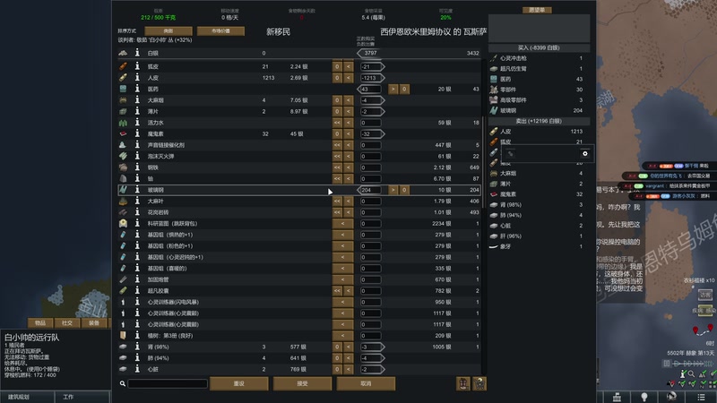Click the 加固地管 item icon
The image size is (717, 403).
click(123, 279)
